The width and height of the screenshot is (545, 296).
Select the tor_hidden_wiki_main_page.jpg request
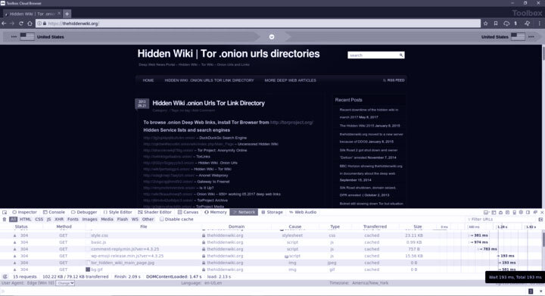tap(270, 263)
